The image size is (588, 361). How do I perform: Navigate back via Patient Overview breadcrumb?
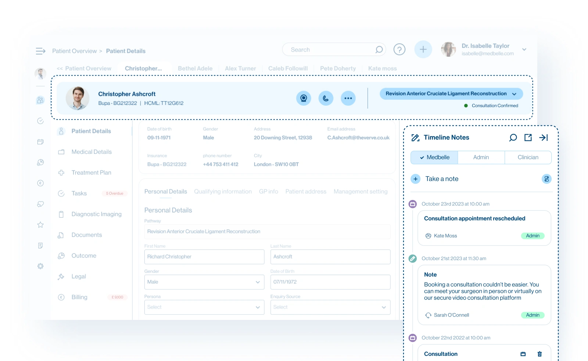75,51
